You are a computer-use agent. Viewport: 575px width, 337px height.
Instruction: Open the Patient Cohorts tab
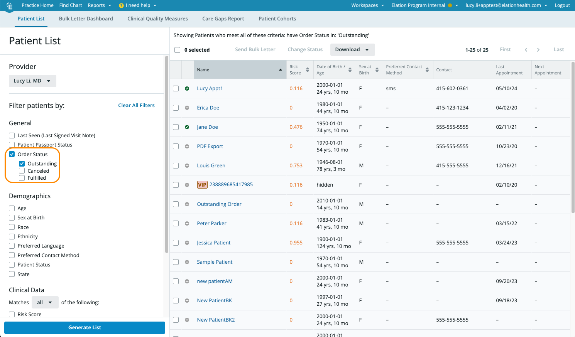(277, 19)
